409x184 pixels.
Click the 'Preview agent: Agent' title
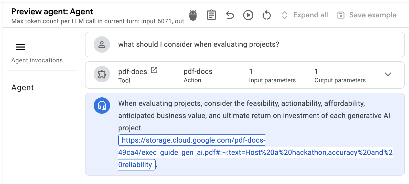52,11
